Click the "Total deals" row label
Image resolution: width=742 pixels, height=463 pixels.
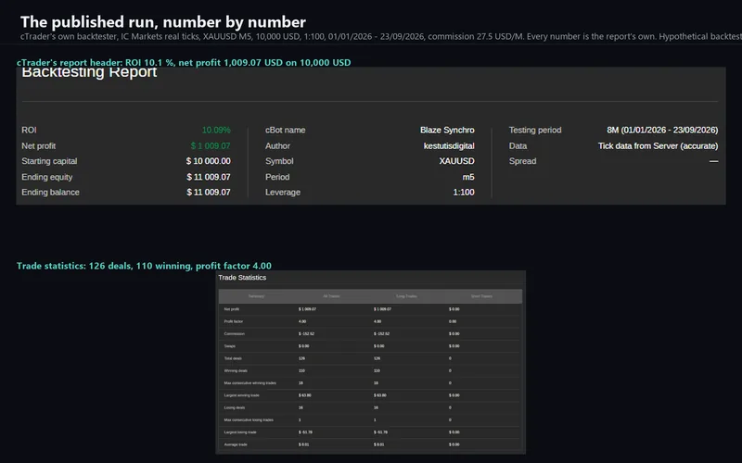click(233, 358)
